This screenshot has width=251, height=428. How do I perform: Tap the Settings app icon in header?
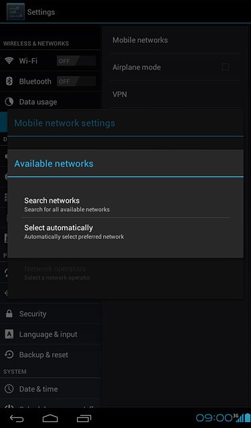pos(15,12)
